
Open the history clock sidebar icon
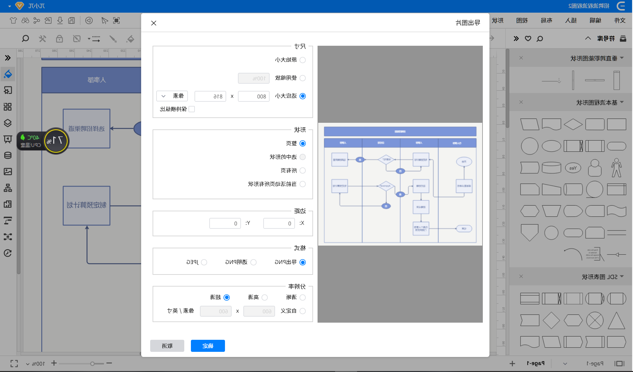[8, 253]
